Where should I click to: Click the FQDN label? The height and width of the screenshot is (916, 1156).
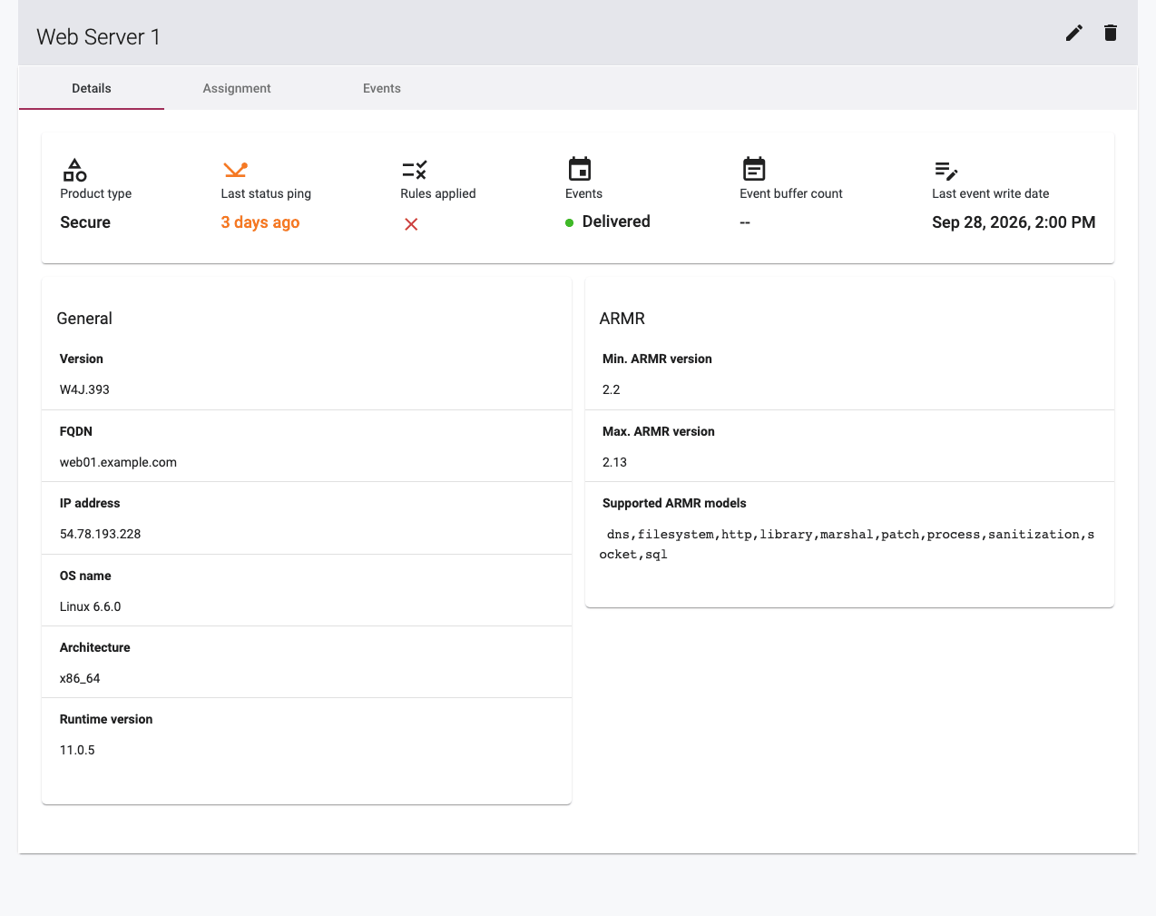click(x=76, y=431)
